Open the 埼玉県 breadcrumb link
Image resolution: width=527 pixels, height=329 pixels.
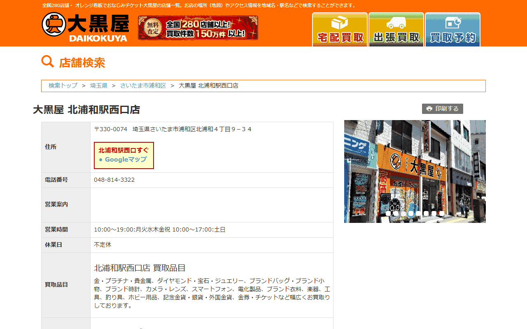pos(99,86)
